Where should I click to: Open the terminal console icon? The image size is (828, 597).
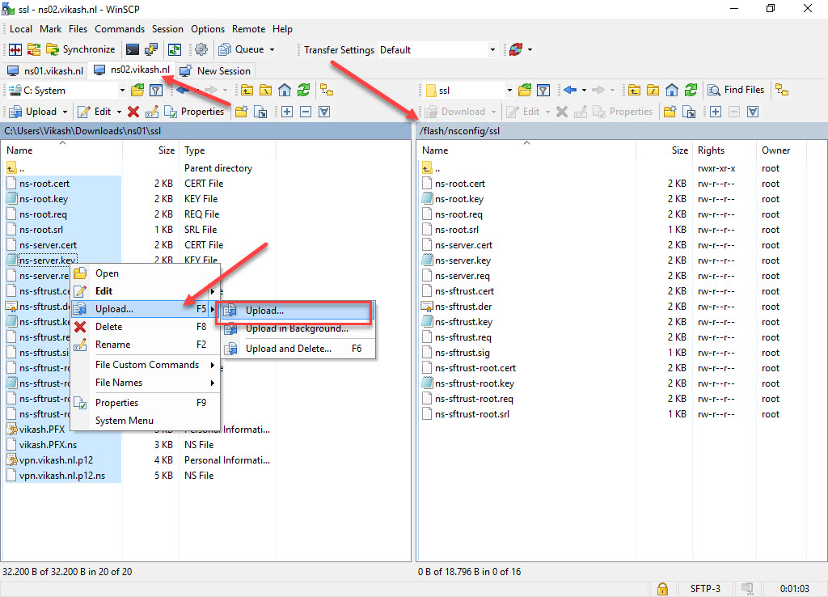[133, 49]
